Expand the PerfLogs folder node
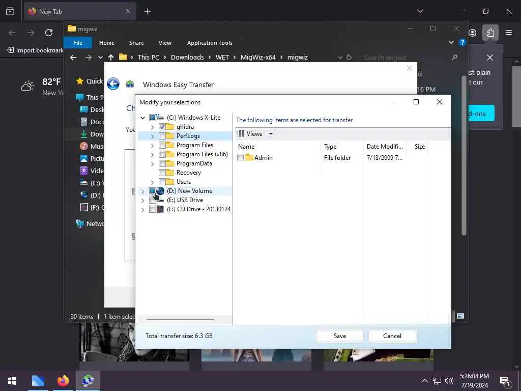 coord(152,136)
